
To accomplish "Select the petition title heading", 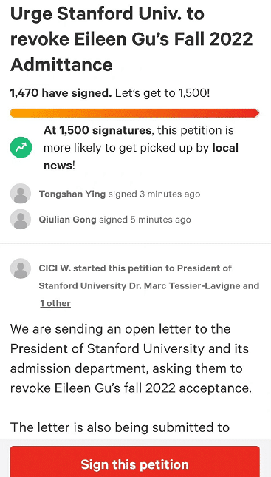I will [131, 39].
